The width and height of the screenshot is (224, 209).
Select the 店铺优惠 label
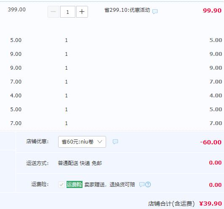(37, 141)
